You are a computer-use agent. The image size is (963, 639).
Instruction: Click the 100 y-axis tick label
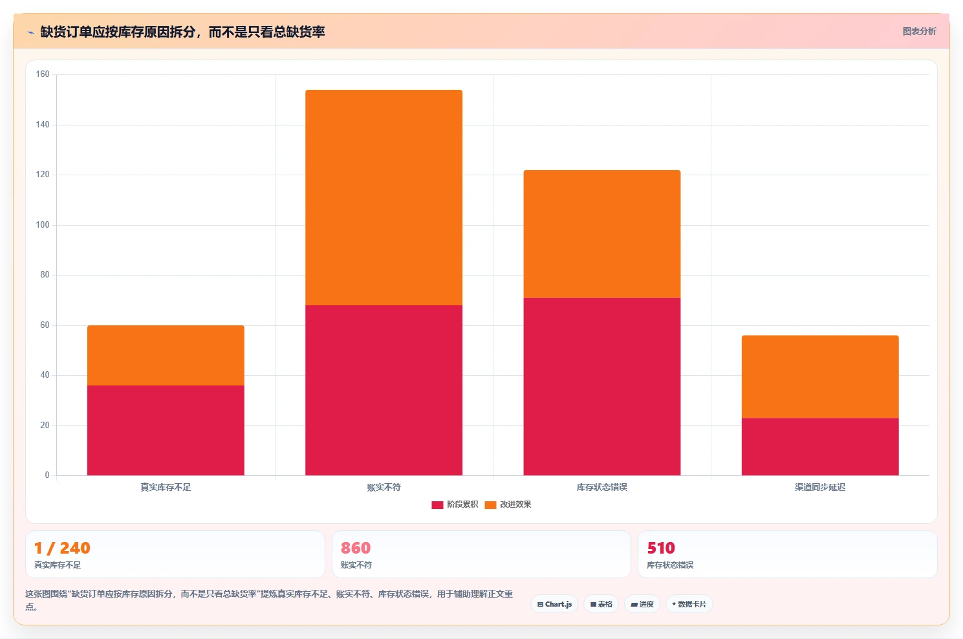(x=43, y=225)
